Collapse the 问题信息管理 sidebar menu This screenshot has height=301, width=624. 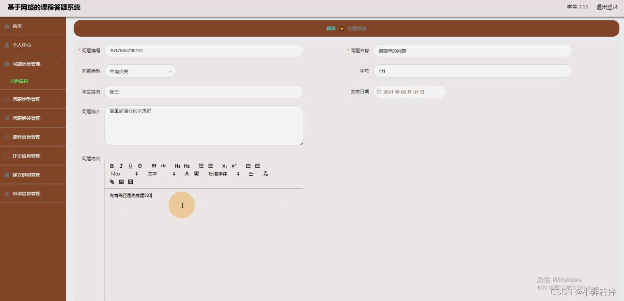(x=33, y=64)
